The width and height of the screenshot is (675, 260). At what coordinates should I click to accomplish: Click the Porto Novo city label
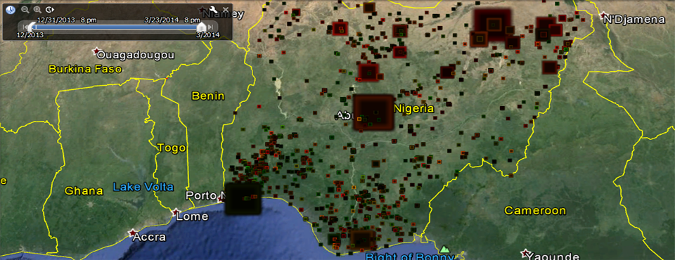pos(206,195)
